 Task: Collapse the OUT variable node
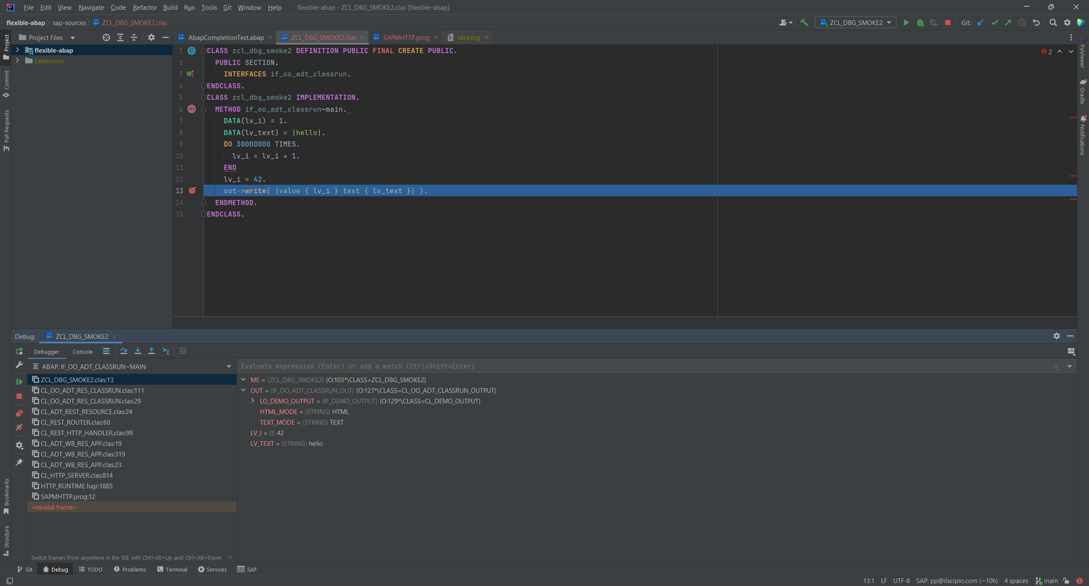pyautogui.click(x=244, y=390)
